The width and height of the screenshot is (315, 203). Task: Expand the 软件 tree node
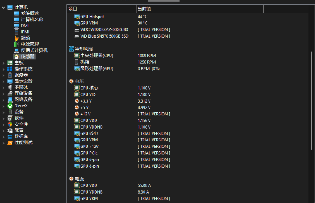[3, 119]
